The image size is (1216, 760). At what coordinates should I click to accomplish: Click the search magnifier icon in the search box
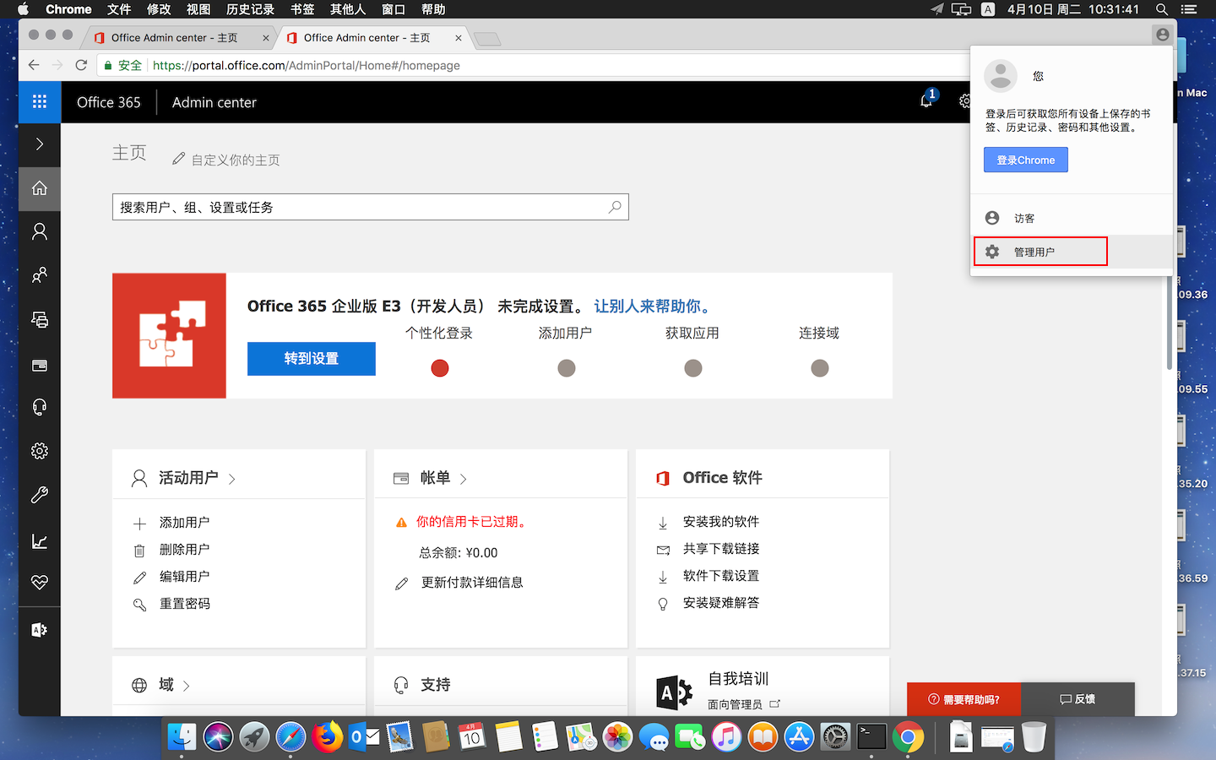pos(615,207)
